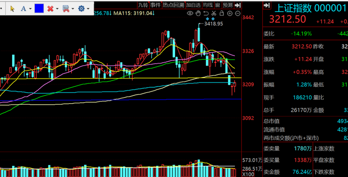Toggle the eye visibility icon
This screenshot has height=177, width=348.
coord(190,14)
